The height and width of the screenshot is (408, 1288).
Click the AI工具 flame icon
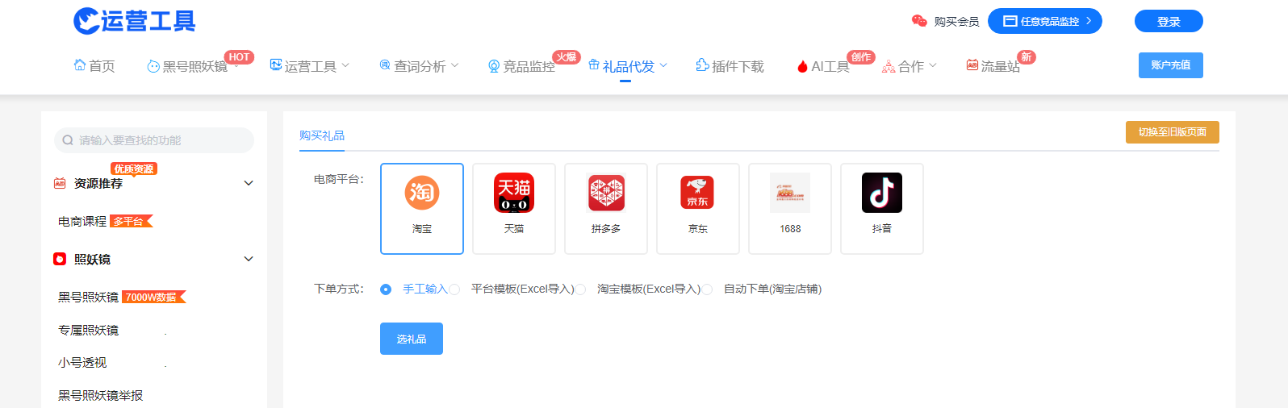(x=802, y=66)
